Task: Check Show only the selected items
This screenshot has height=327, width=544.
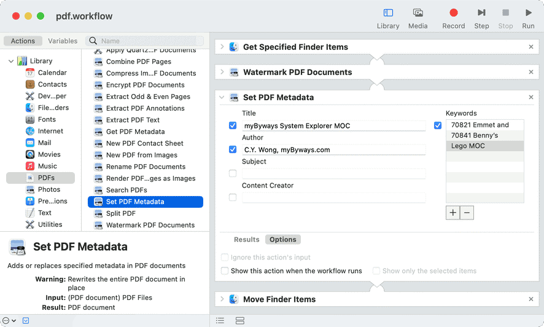Action: [376, 271]
